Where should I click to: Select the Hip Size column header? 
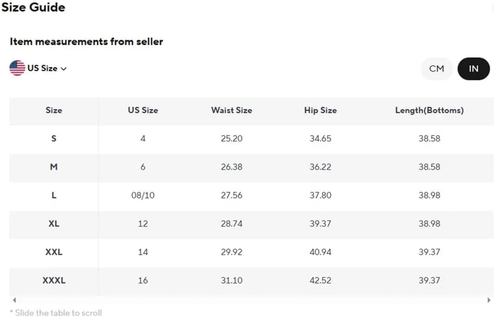[x=320, y=110]
